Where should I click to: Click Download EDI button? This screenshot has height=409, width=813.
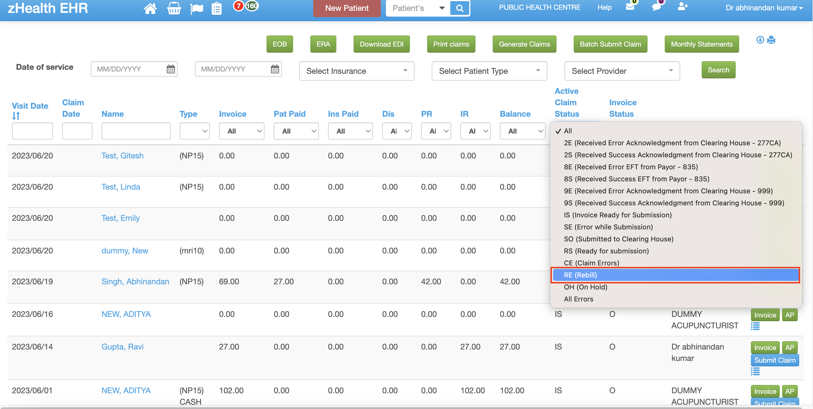tap(382, 44)
